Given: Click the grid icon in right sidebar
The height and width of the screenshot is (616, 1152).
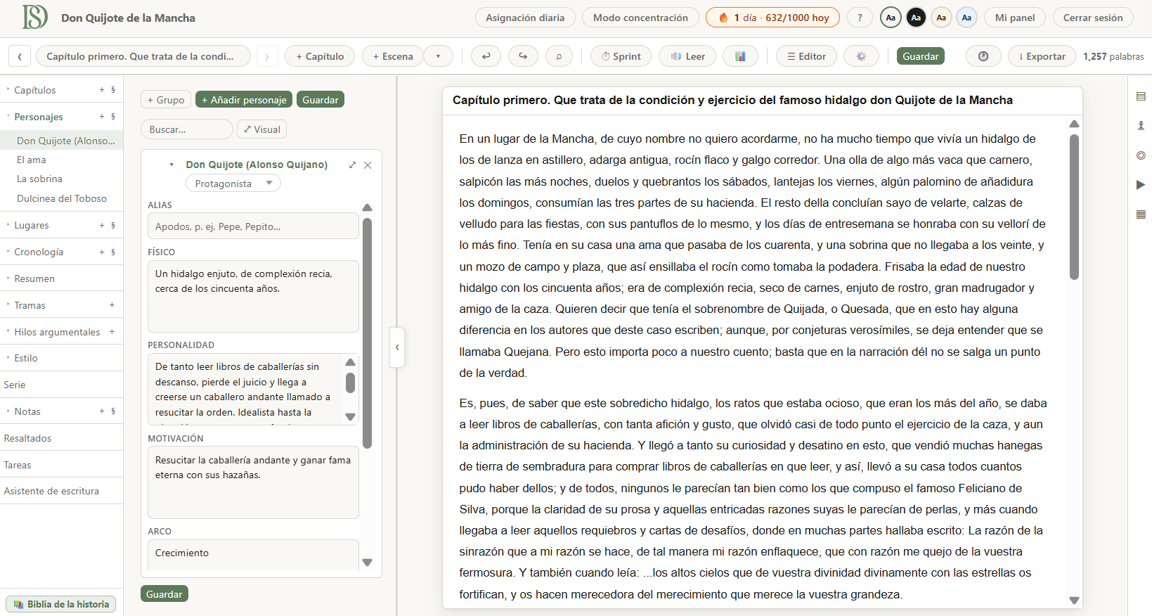Looking at the screenshot, I should coord(1141,214).
